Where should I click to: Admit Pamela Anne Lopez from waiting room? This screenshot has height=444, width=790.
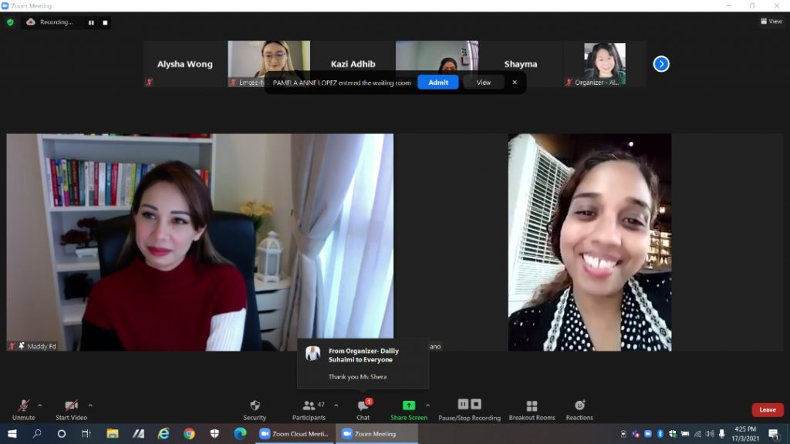(438, 82)
